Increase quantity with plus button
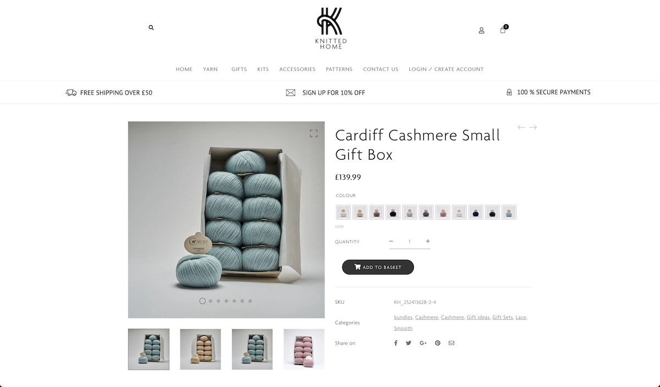The width and height of the screenshot is (660, 387). point(428,241)
